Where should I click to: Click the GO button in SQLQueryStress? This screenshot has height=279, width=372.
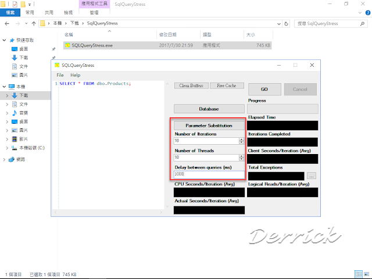coord(264,89)
